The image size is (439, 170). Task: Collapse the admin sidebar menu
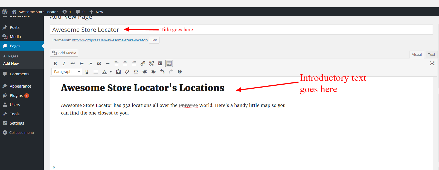pyautogui.click(x=22, y=132)
